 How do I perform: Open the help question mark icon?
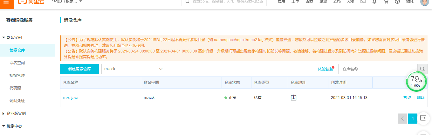click(397, 2)
